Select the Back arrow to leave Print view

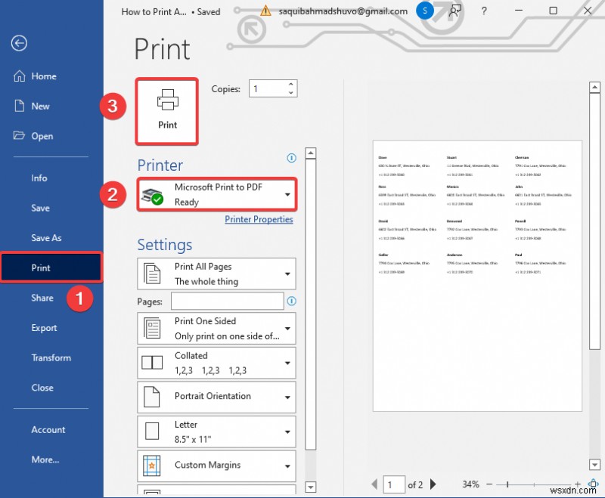pyautogui.click(x=19, y=43)
